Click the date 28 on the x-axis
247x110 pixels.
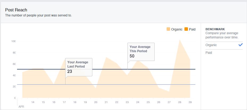coord(180,102)
